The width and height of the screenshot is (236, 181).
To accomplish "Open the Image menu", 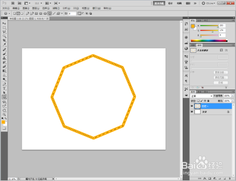I will 26,8.
